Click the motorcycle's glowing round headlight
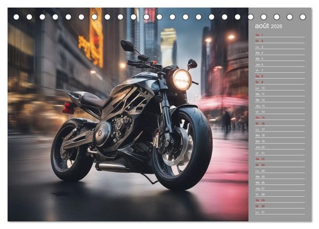Image resolution: width=319 pixels, height=229 pixels. pos(182,80)
